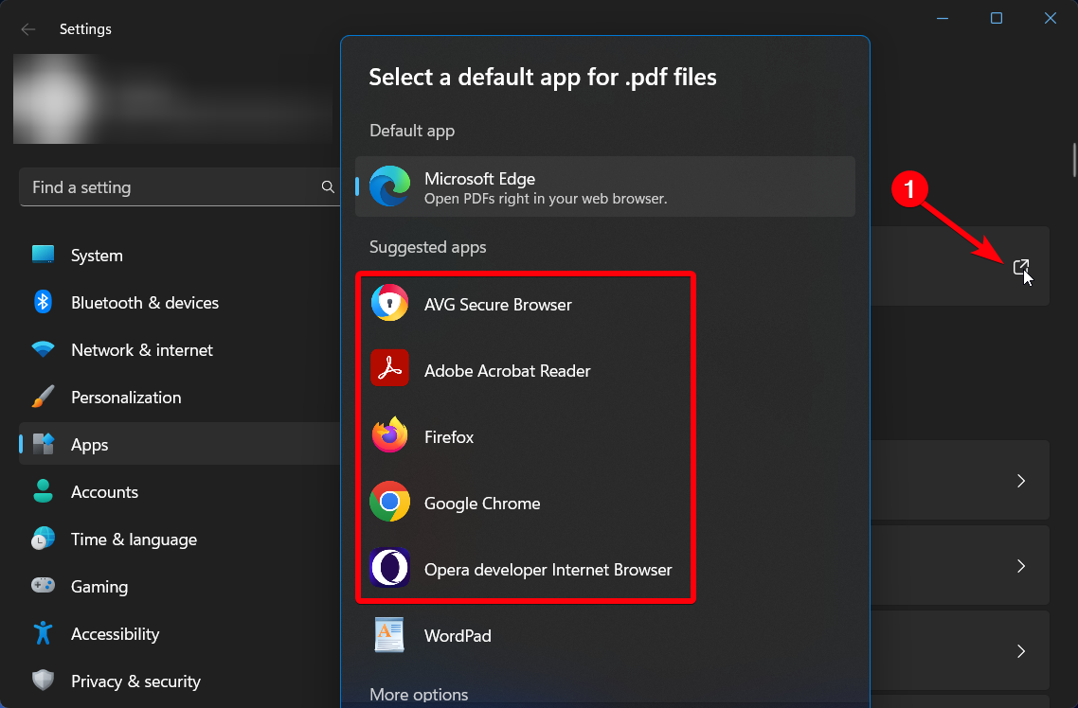Pick Google Chrome for PDF files
Screen dimensions: 1078x708
[483, 503]
